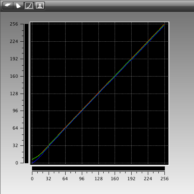The image size is (194, 194).
Task: Click the 32 label on horizontal axis
Action: point(49,179)
